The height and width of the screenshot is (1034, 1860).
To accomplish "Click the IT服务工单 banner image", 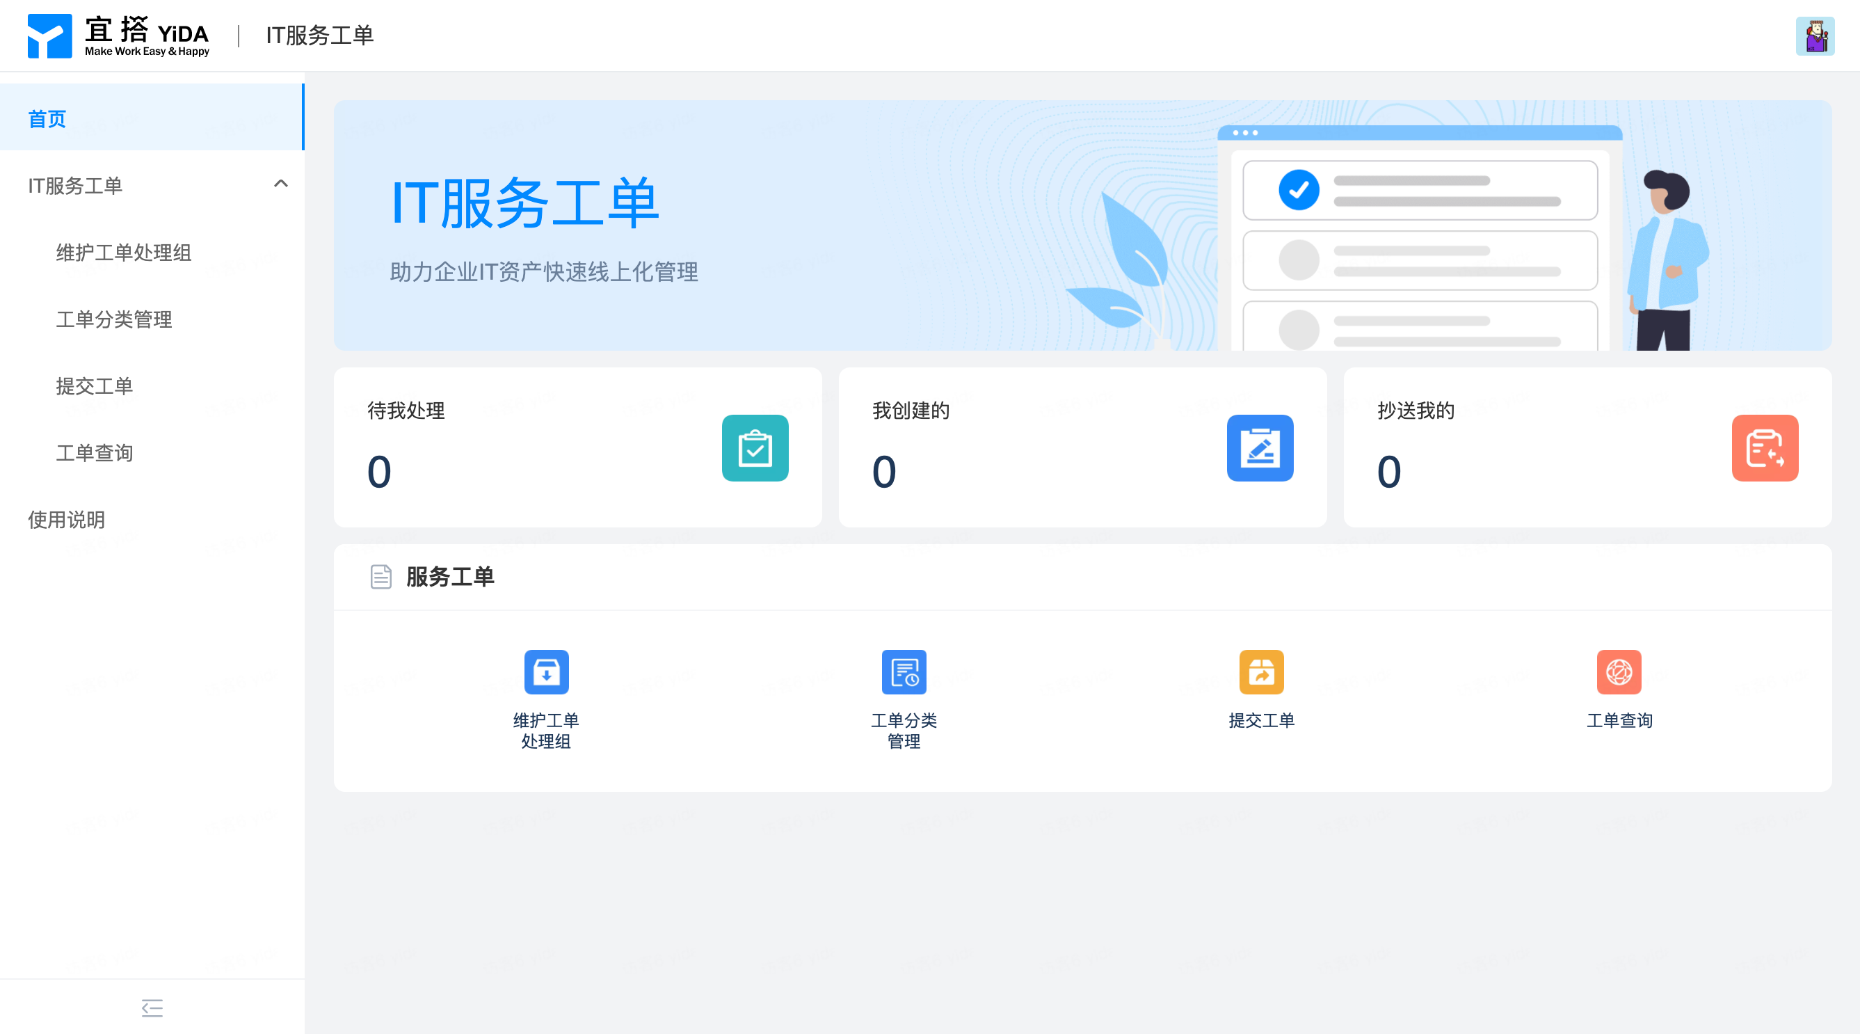I will (1082, 225).
